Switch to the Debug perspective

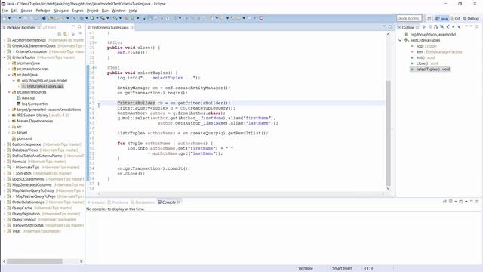471,18
